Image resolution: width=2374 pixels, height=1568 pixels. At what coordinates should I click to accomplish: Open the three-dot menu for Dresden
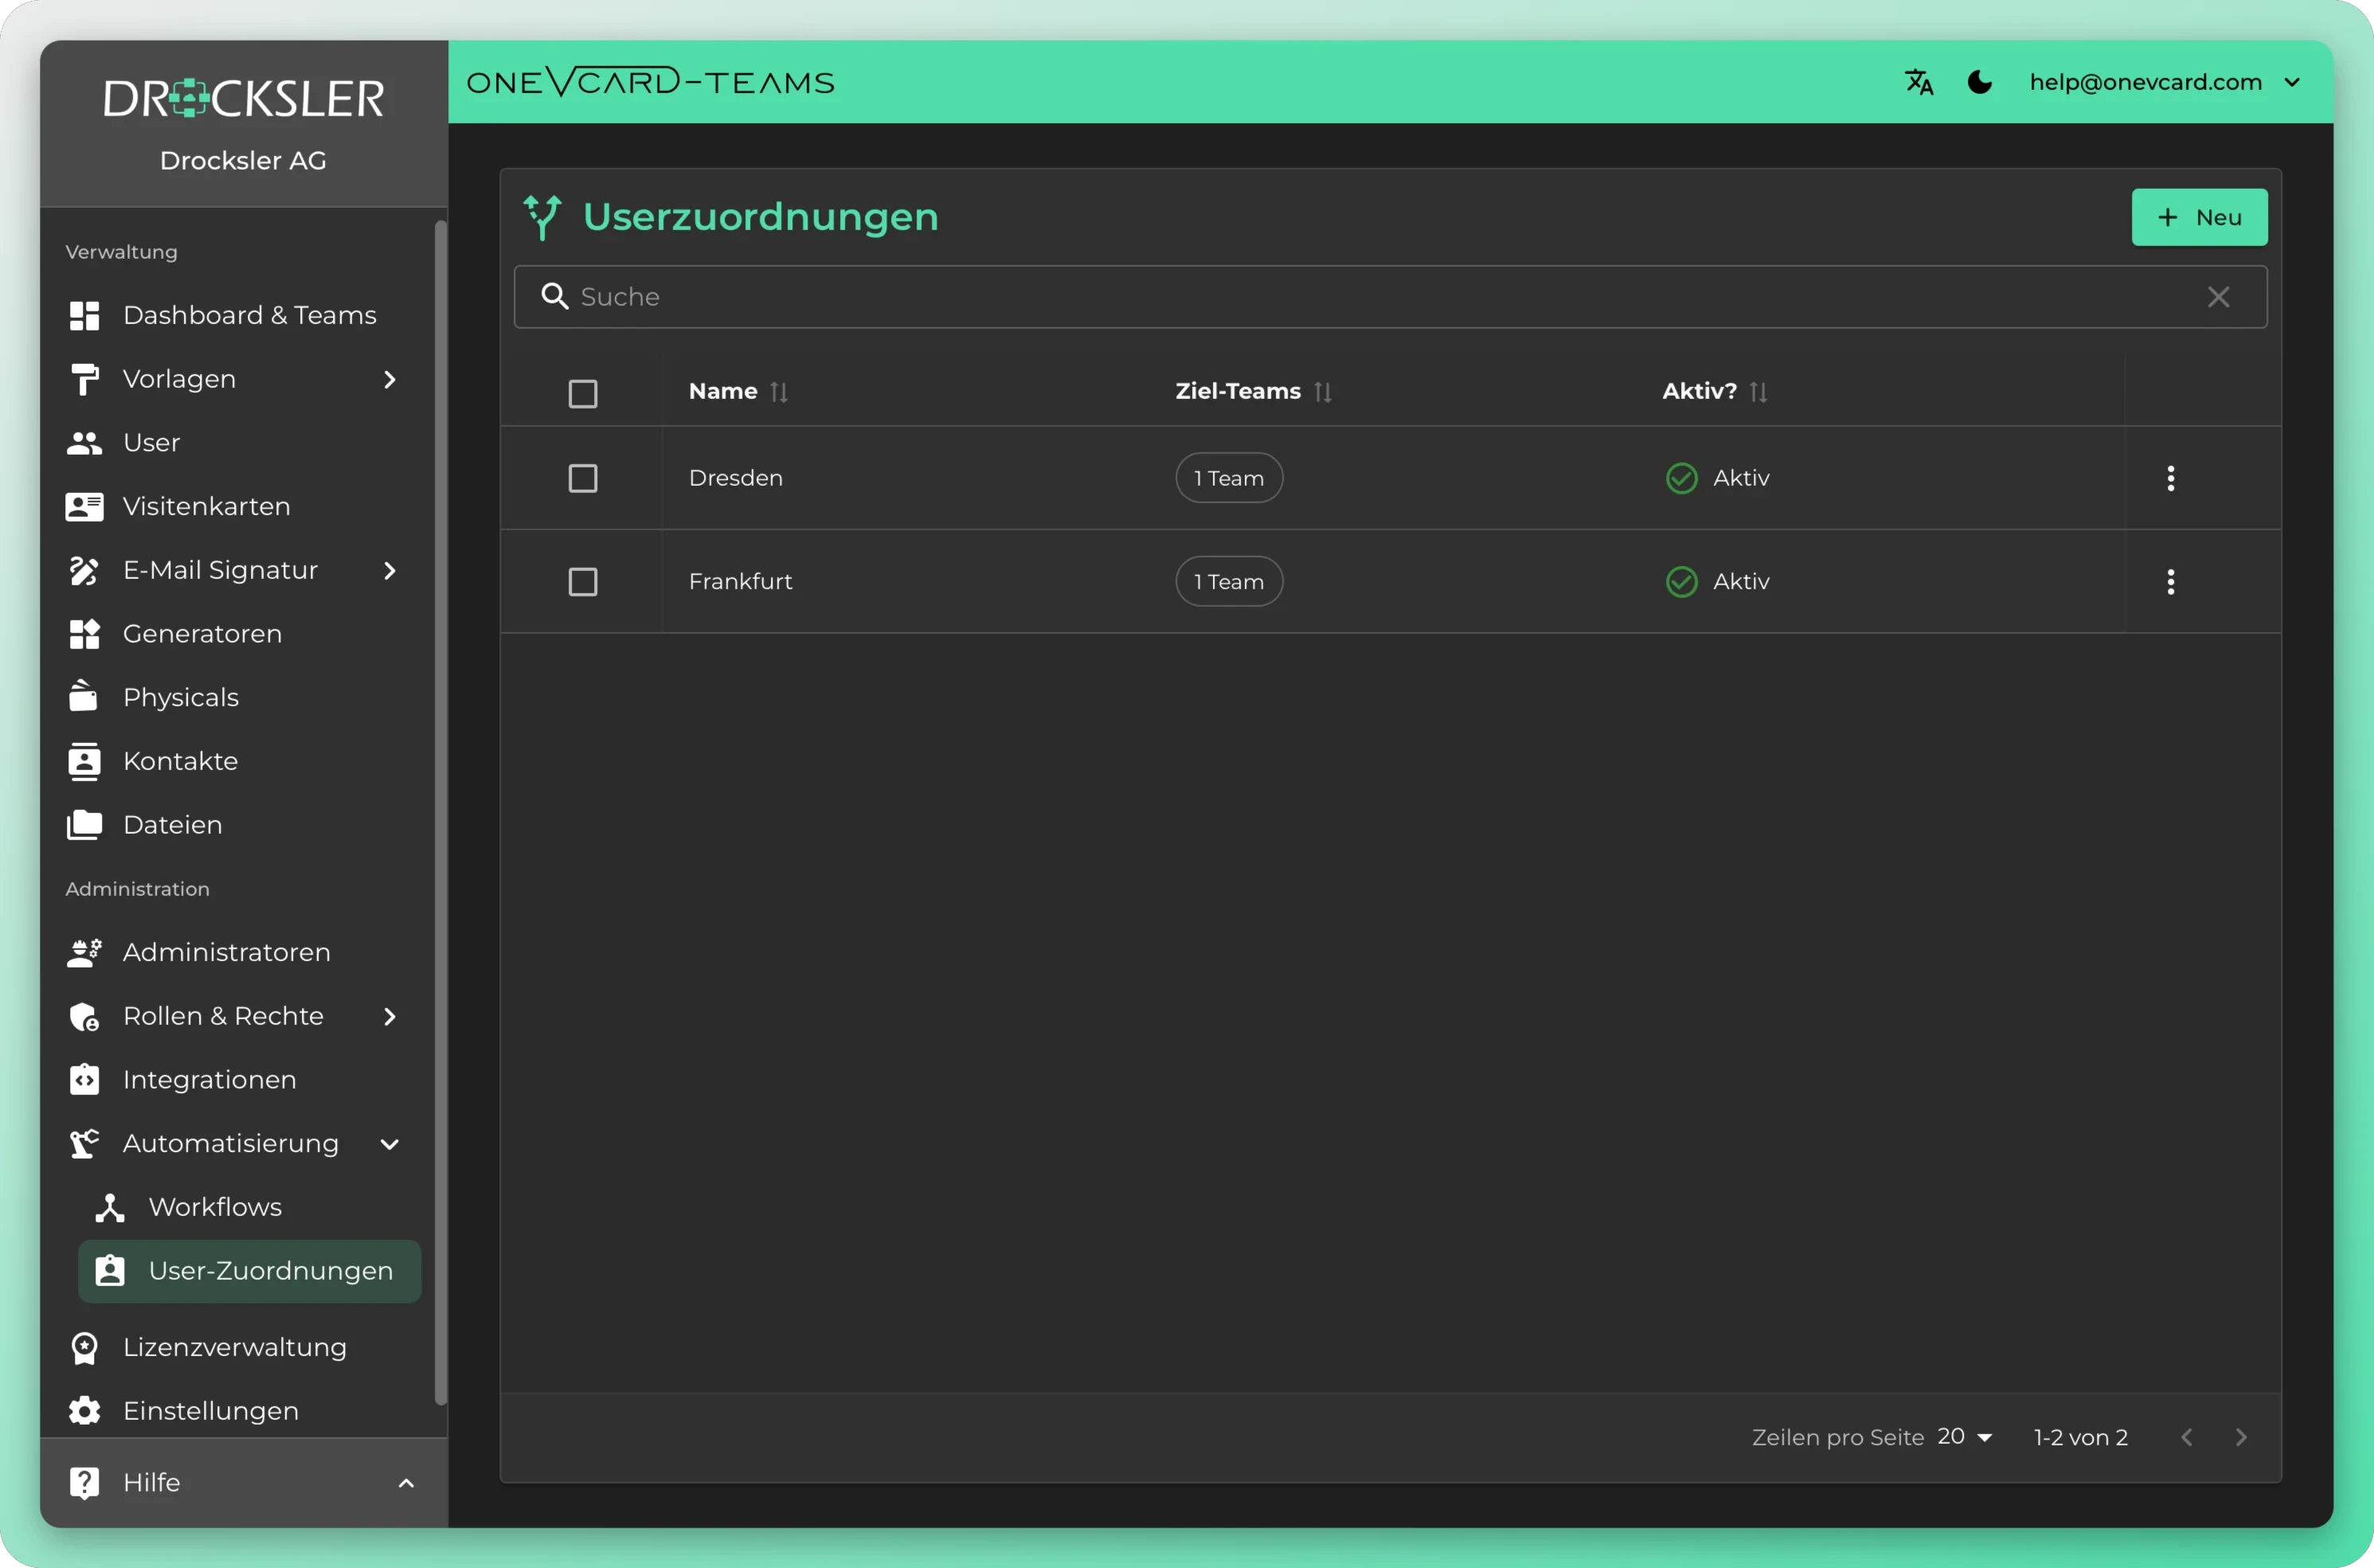pyautogui.click(x=2170, y=478)
